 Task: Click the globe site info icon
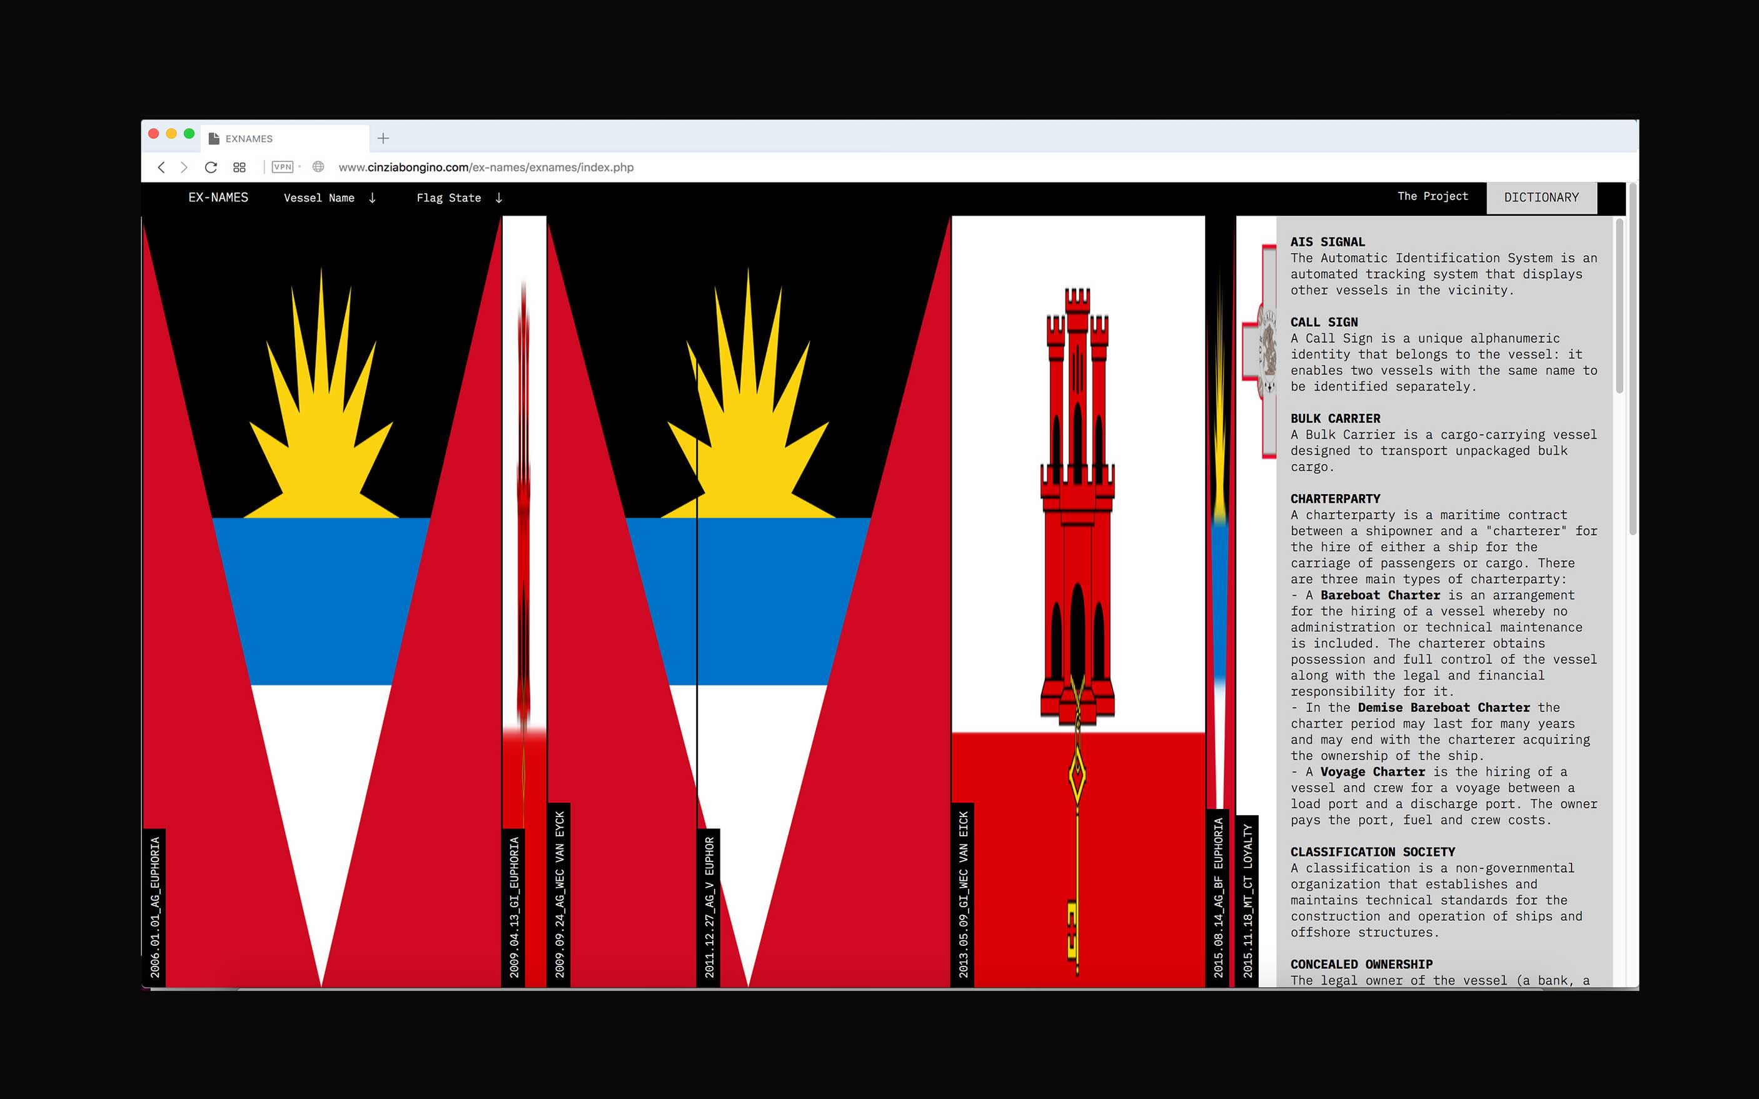point(318,167)
